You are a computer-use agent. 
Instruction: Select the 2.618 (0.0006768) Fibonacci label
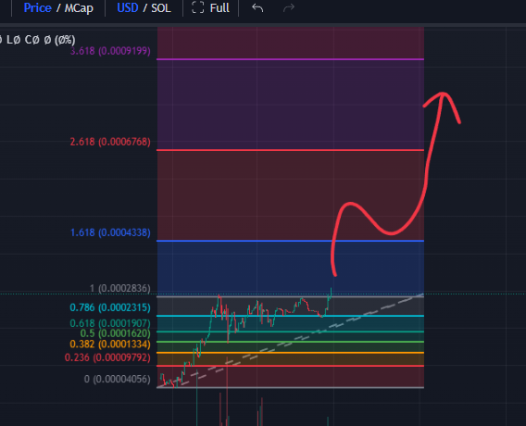[110, 142]
